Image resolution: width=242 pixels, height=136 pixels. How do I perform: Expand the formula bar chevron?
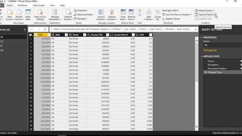[196, 29]
